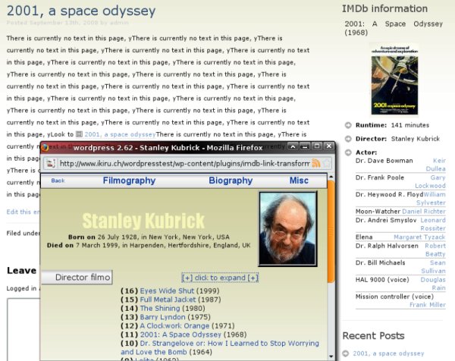Open actor Frank Miller link
The width and height of the screenshot is (455, 361).
coord(428,305)
